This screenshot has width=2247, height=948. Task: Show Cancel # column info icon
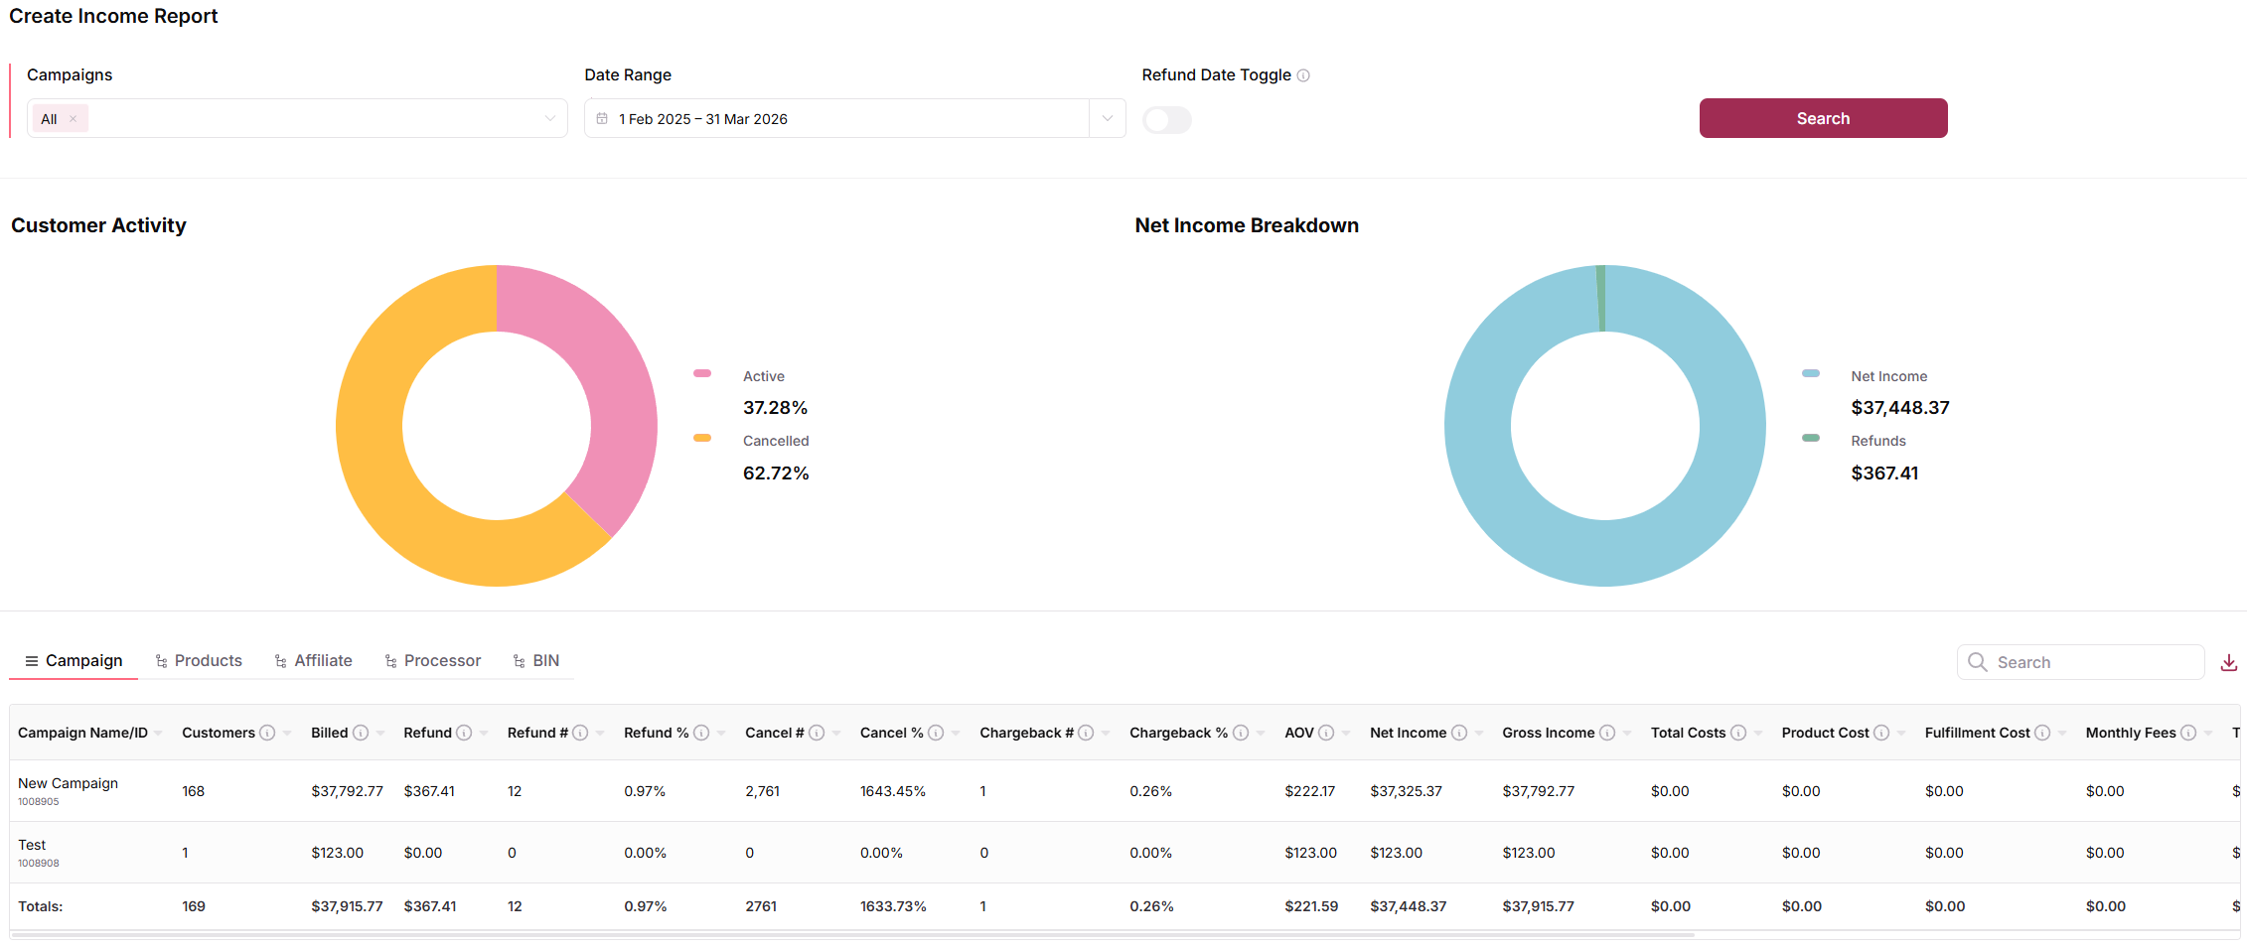817,733
